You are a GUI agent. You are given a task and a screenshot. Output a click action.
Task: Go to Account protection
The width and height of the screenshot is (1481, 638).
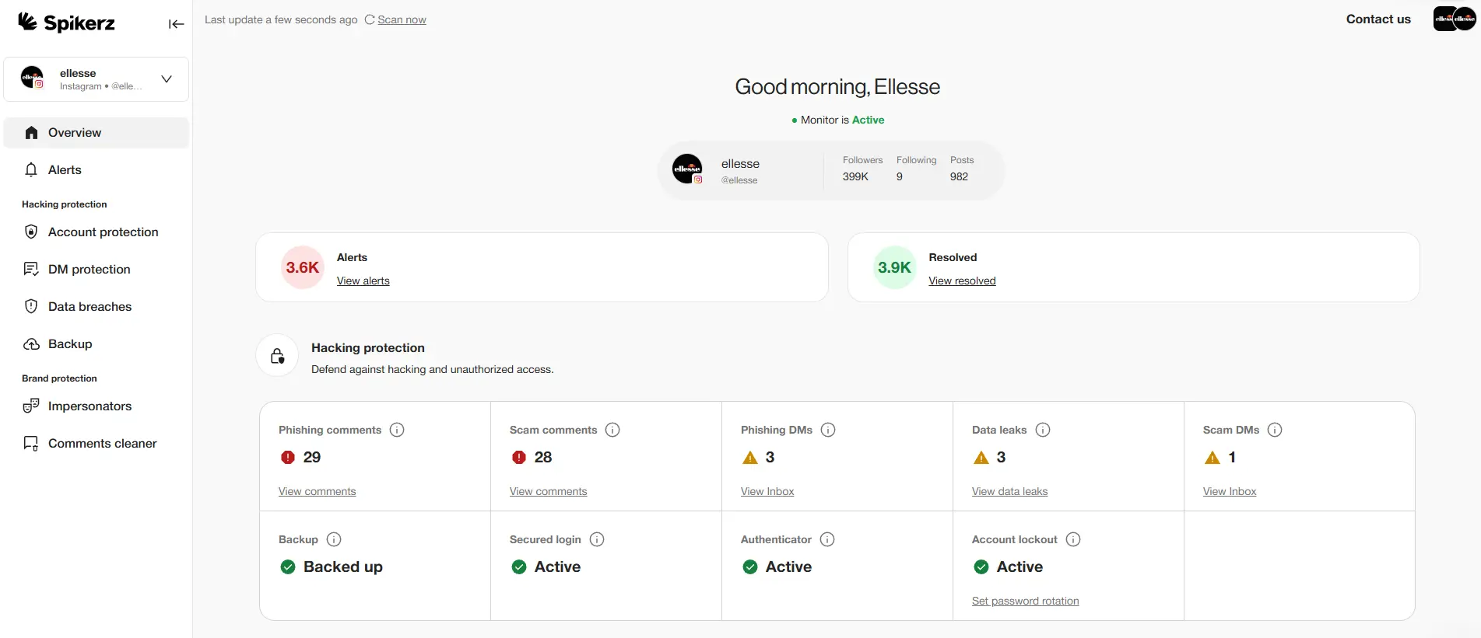97,232
